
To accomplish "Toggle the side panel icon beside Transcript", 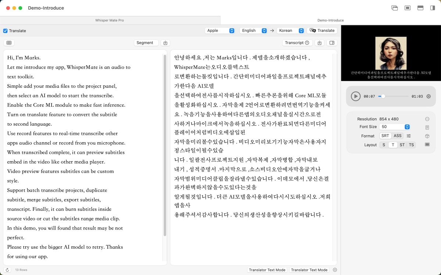I will tap(332, 43).
